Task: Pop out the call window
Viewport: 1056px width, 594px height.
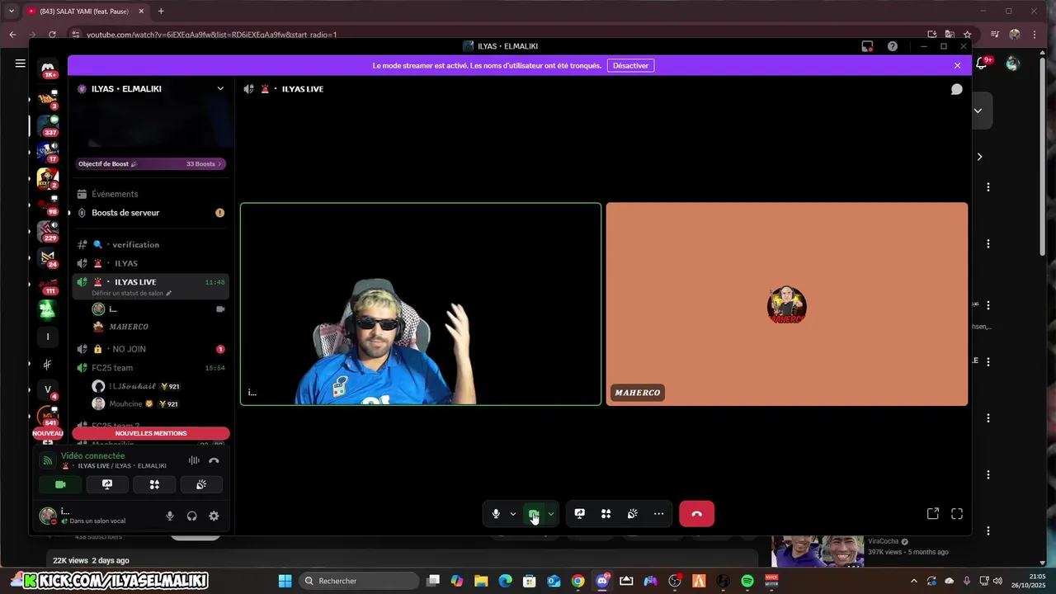Action: point(933,514)
